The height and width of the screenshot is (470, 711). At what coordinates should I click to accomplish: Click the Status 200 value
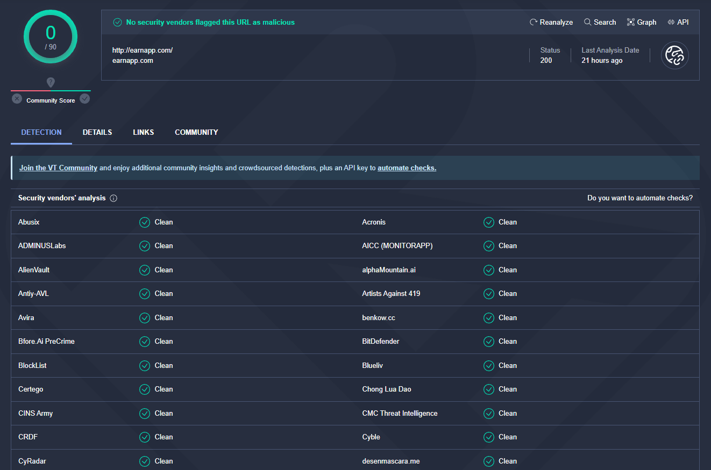tap(546, 61)
